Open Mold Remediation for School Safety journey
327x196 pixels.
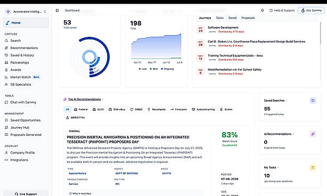(234, 69)
